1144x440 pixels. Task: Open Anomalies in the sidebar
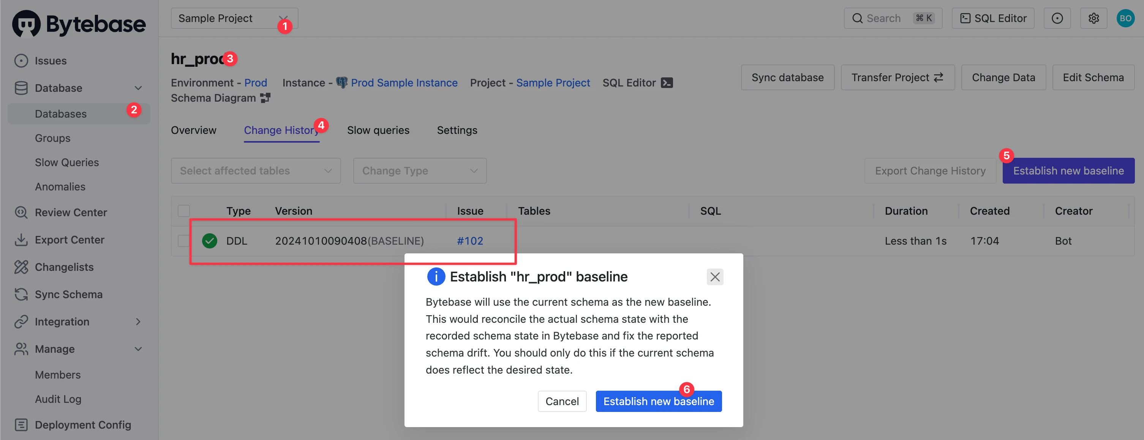point(60,187)
